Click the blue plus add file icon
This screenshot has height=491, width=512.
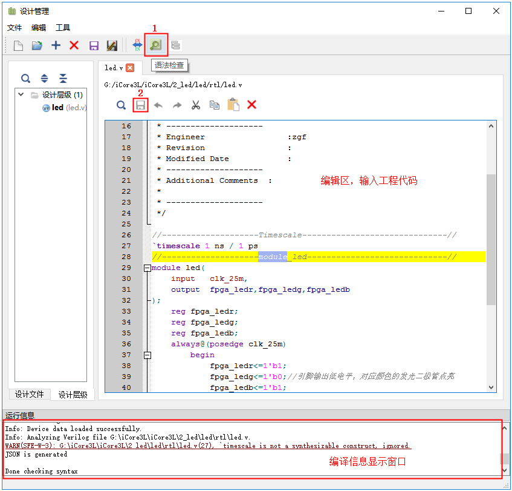coord(56,45)
